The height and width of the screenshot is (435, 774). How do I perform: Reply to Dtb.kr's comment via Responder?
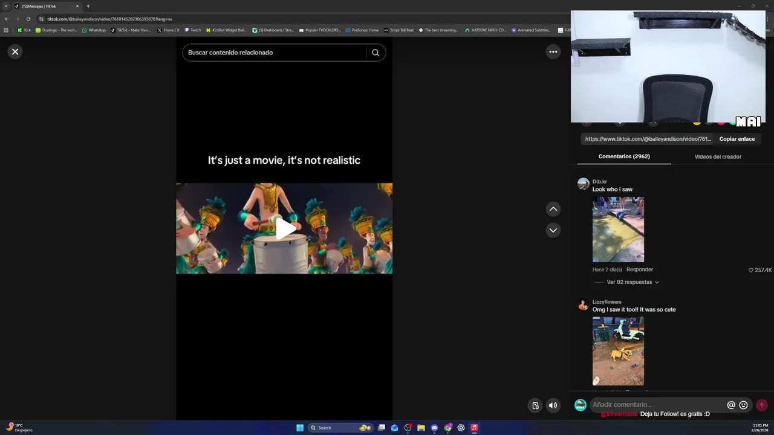pyautogui.click(x=639, y=269)
